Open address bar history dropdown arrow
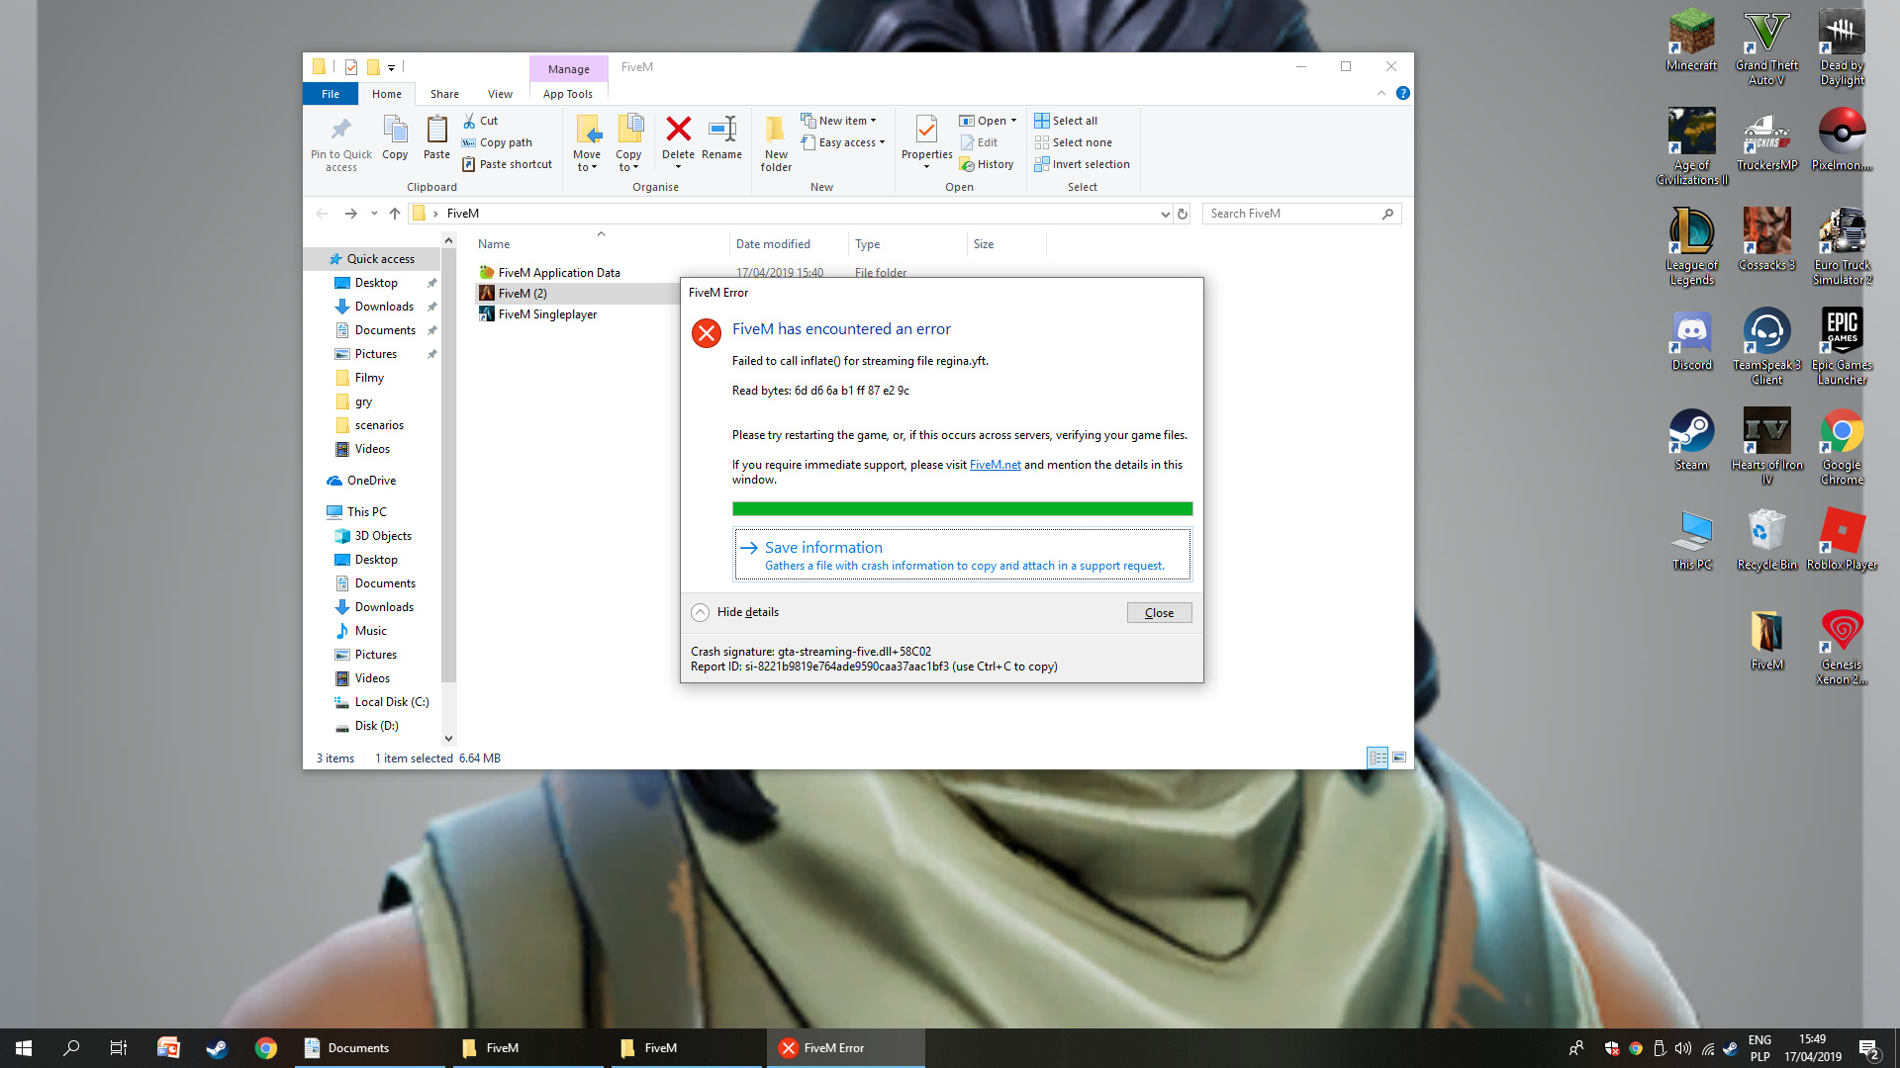 coord(1165,214)
